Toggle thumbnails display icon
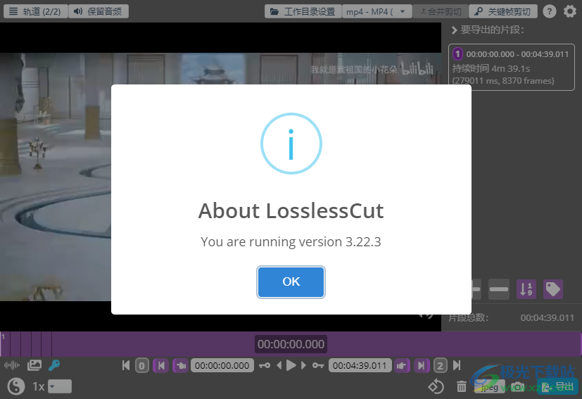Viewport: 582px width, 399px height. 34,366
